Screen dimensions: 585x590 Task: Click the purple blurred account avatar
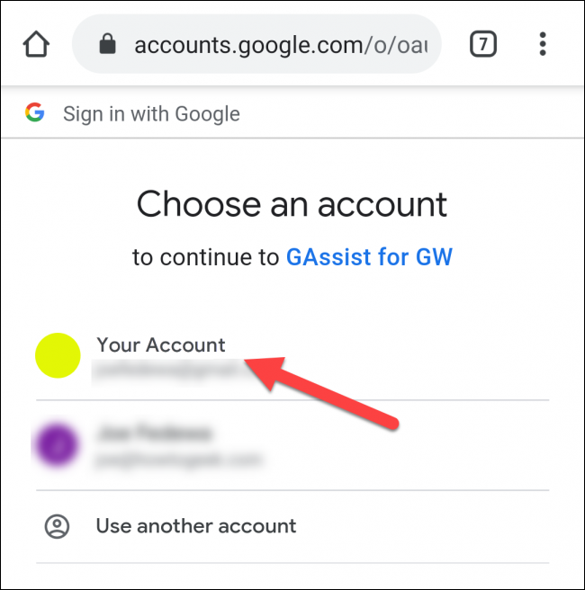(58, 444)
